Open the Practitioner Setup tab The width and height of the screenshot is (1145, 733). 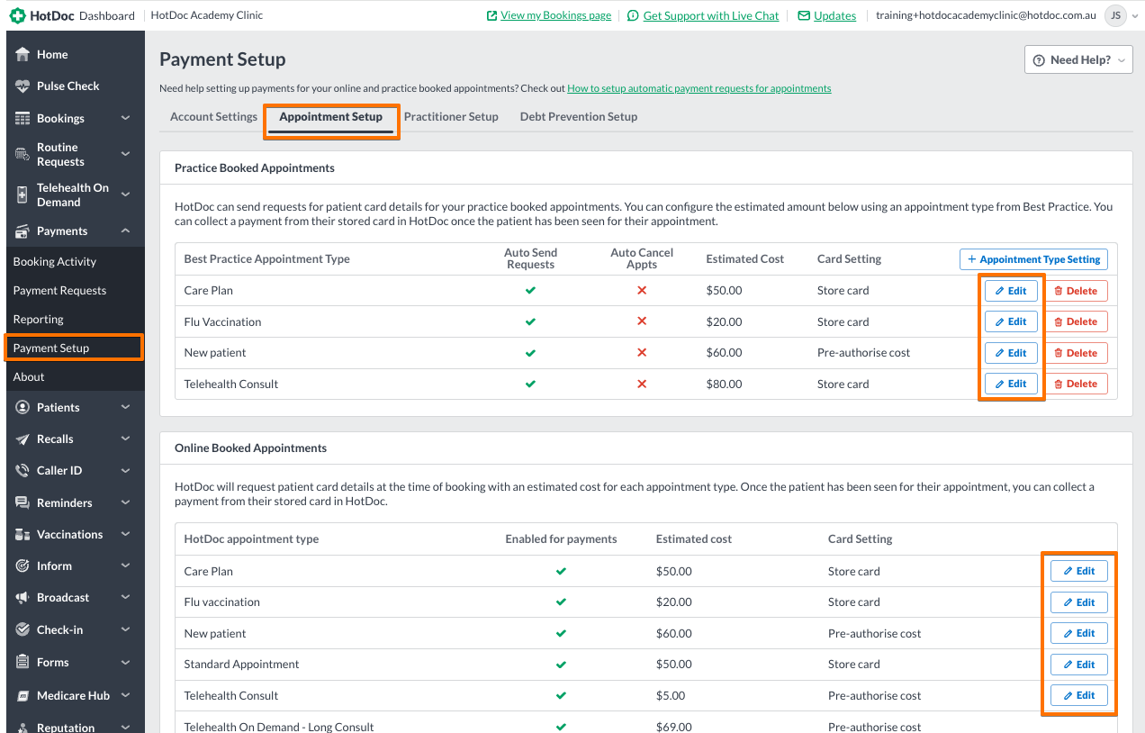[x=451, y=116]
